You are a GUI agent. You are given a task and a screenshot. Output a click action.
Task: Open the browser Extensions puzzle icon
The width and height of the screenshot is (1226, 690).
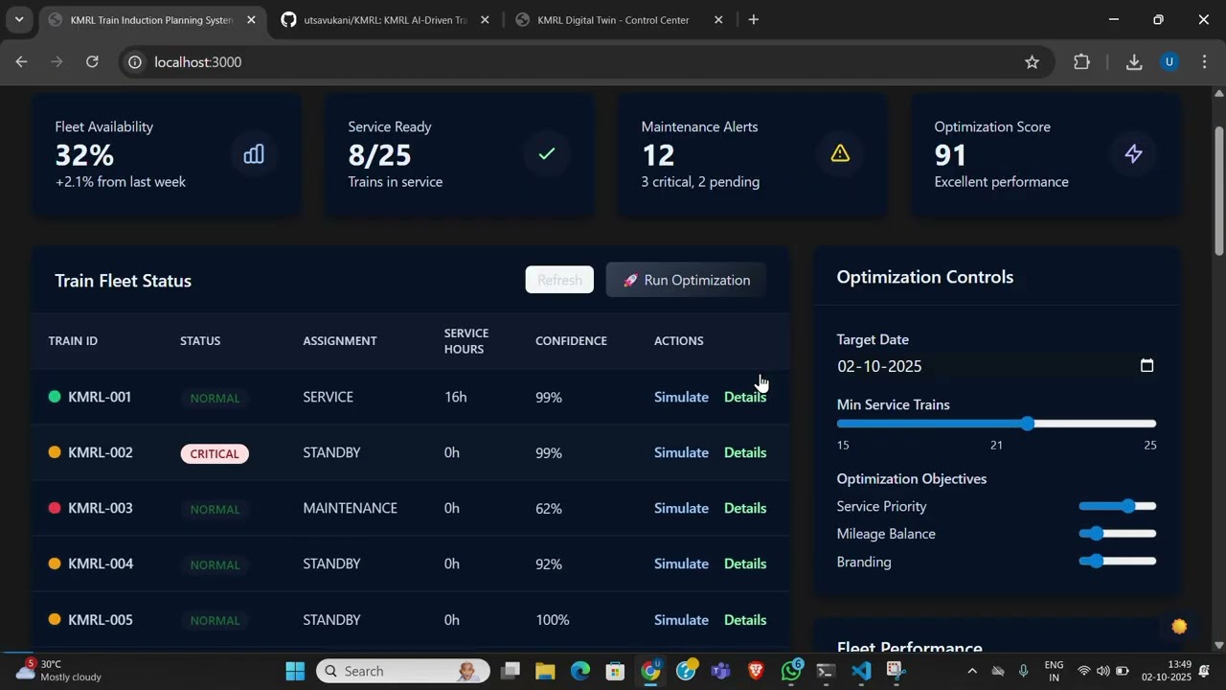pos(1081,62)
